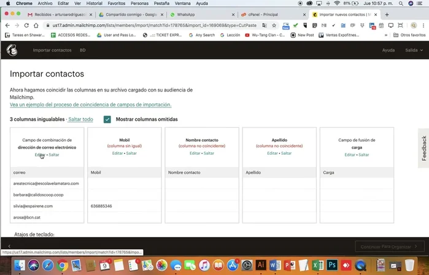The height and width of the screenshot is (275, 429).
Task: Switch to the Compartido conmigo Google Drive tab
Action: tap(131, 15)
